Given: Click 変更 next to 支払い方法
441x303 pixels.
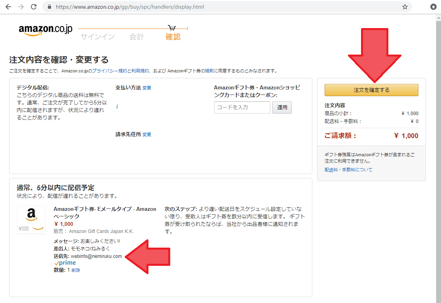Looking at the screenshot, I should tap(147, 88).
